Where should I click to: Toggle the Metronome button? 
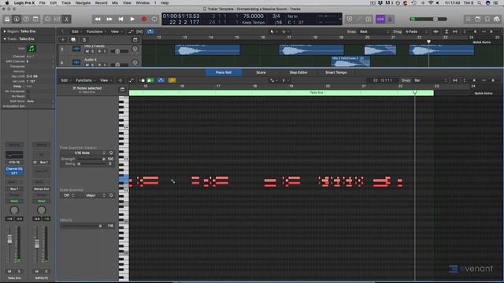390,19
